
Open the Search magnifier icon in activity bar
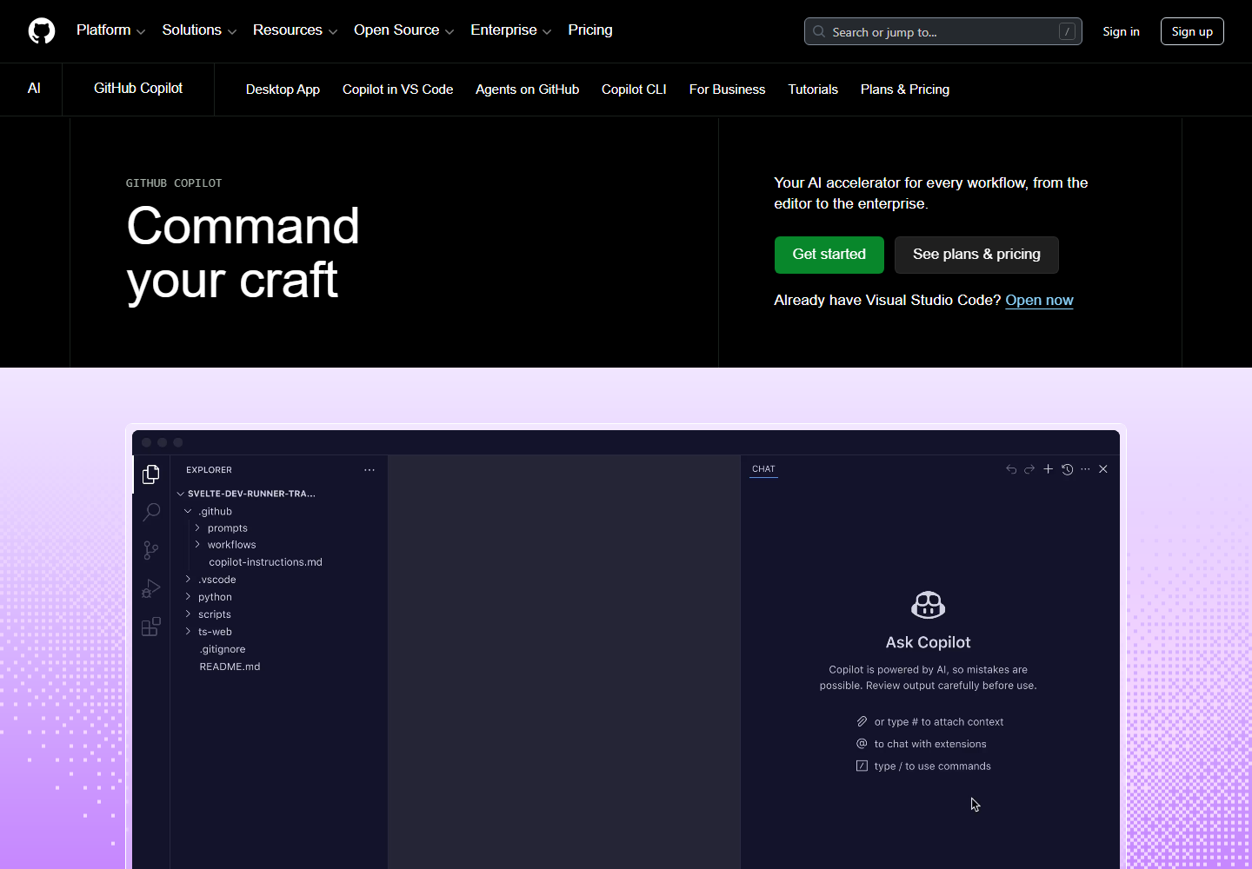(x=151, y=512)
